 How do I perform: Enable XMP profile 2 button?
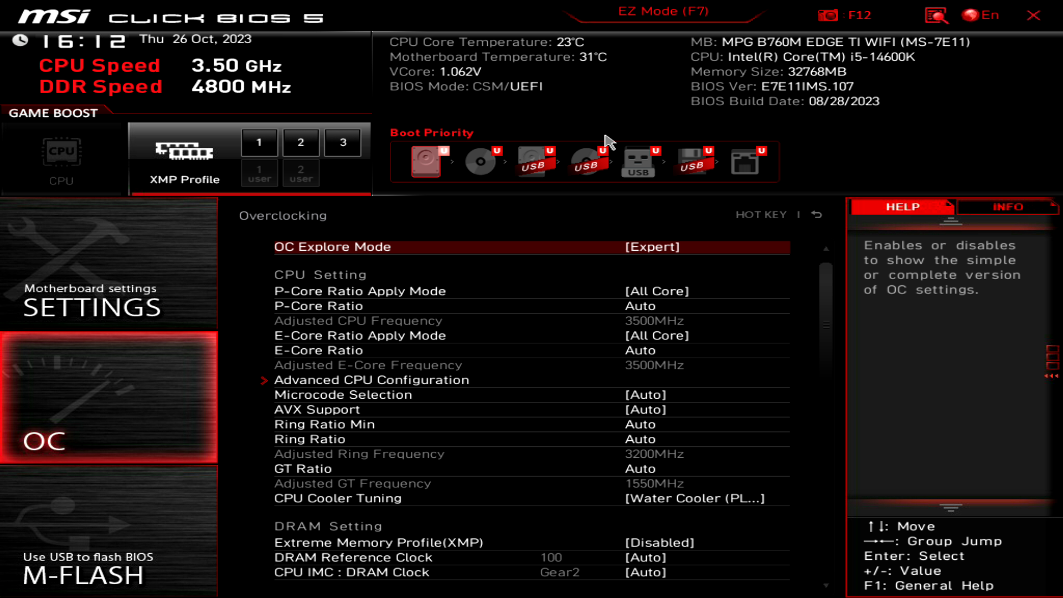[x=301, y=142]
